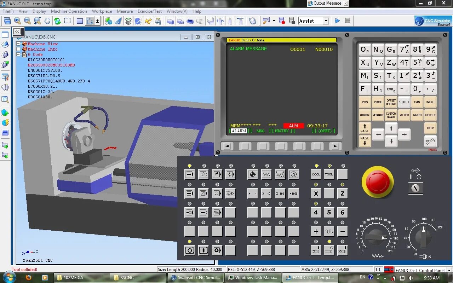The width and height of the screenshot is (453, 283).
Task: Enable MDI mode on the control panel
Action: (x=217, y=174)
